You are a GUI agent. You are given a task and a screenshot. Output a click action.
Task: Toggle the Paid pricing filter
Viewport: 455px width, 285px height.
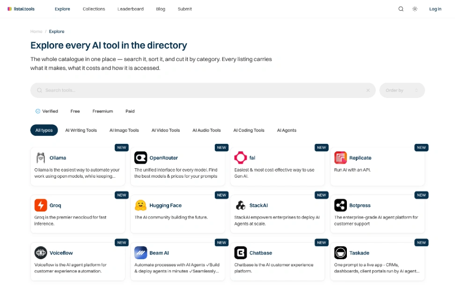tap(130, 111)
